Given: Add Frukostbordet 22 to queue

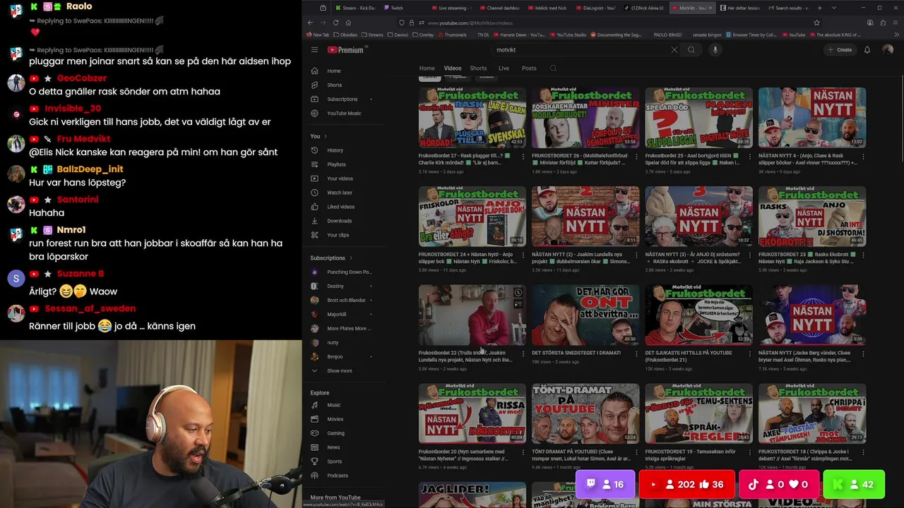Looking at the screenshot, I should pyautogui.click(x=518, y=304).
